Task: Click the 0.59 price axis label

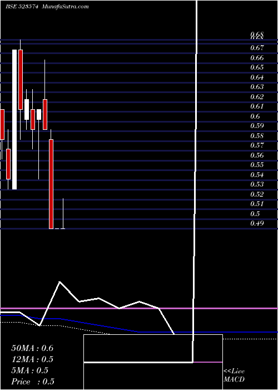Action: click(x=257, y=126)
